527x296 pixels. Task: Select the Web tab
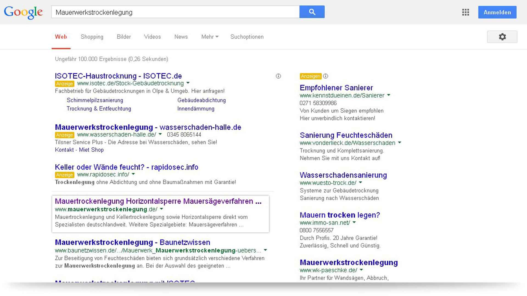(61, 37)
